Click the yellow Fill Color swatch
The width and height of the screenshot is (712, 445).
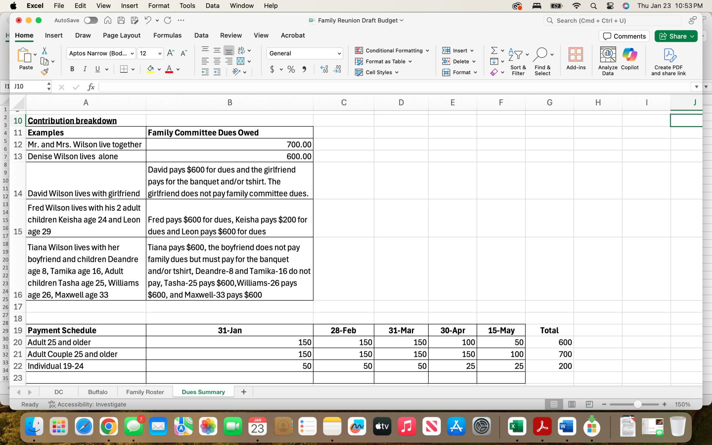(x=150, y=69)
